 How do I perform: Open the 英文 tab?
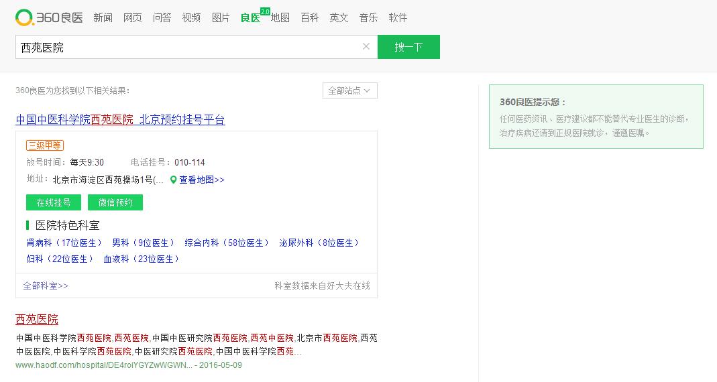[339, 18]
